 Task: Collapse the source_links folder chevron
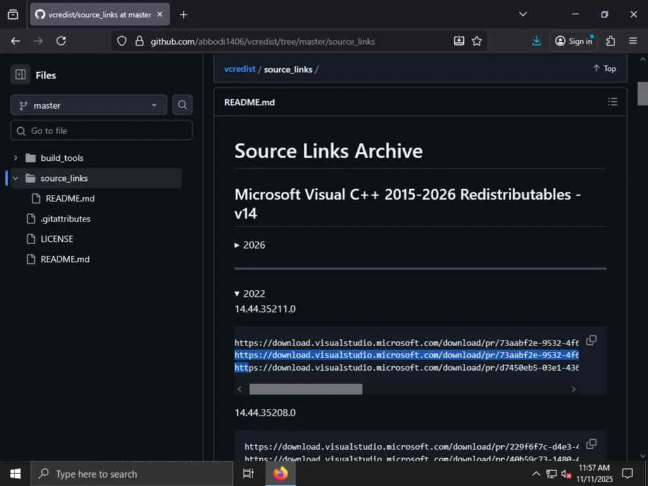(x=15, y=178)
